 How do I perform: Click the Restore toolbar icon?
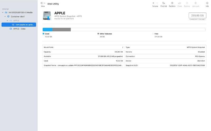[187, 3]
